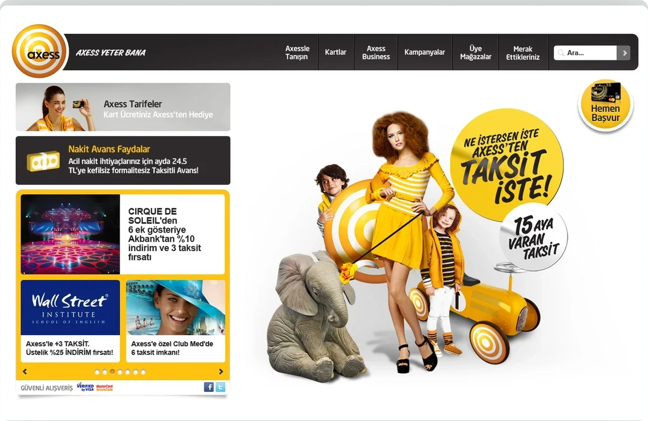
Task: Click the Verified by Visa logo
Action: pyautogui.click(x=85, y=387)
